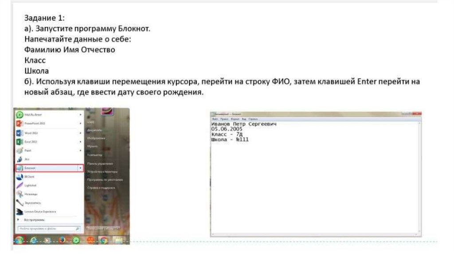Open the Вид menu in Notepad
This screenshot has width=454, height=254.
244,119
